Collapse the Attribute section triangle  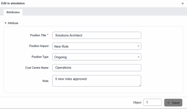coord(5,23)
